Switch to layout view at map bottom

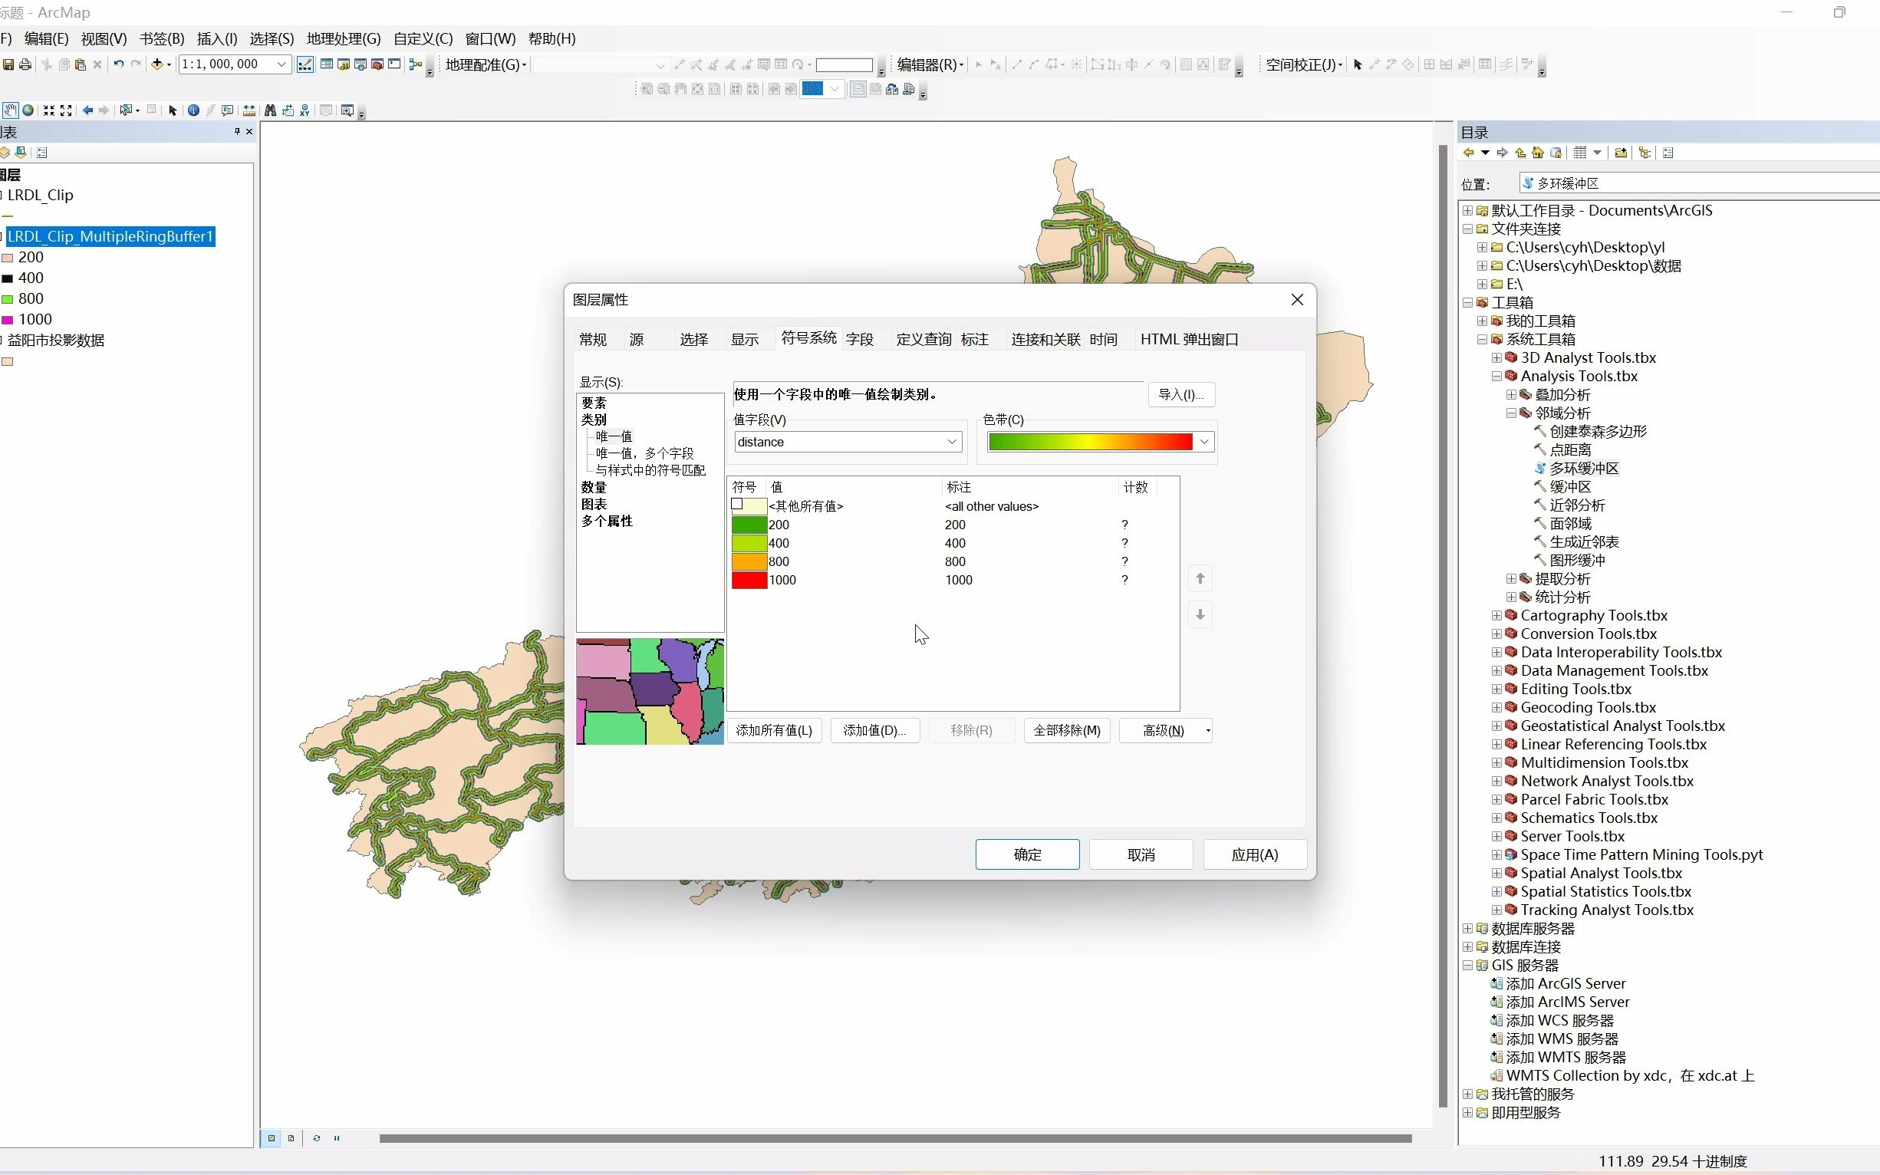coord(291,1138)
